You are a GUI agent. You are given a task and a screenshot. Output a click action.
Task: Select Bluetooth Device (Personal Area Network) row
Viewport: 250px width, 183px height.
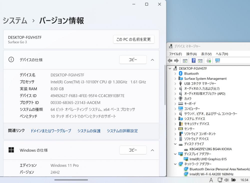[x=219, y=169]
